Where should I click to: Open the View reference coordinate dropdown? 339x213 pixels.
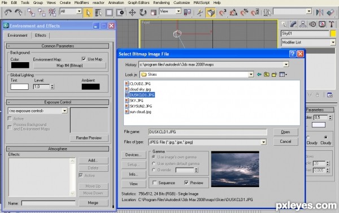pos(178,11)
